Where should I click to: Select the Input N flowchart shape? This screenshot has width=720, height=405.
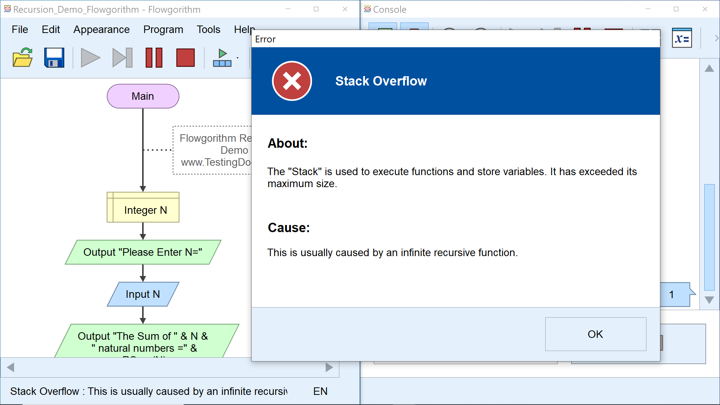coord(143,294)
